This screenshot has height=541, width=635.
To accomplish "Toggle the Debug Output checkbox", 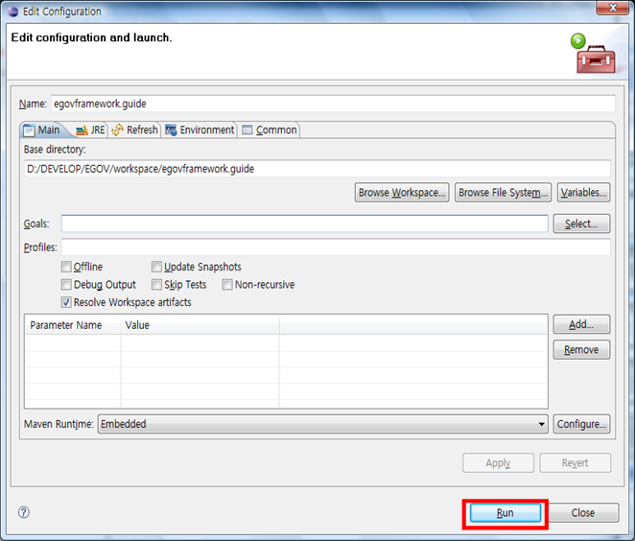I will tap(66, 285).
